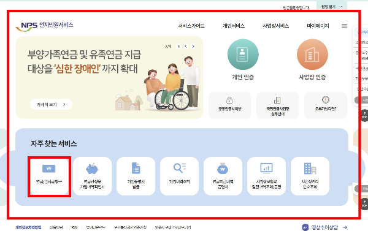368x231 pixels.
Task: Click the 자세히 보기 banner button
Action: tap(51, 104)
